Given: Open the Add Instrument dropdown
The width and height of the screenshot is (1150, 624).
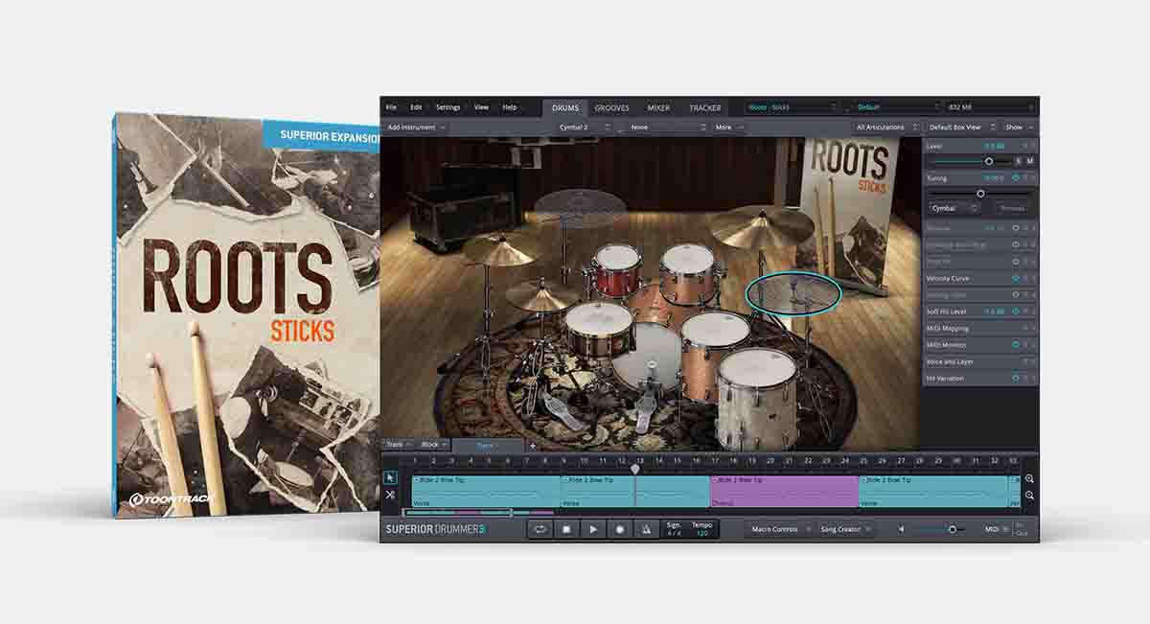Looking at the screenshot, I should [417, 127].
